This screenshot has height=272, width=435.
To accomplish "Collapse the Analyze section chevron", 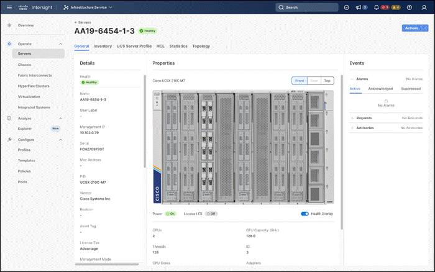I will 60,119.
